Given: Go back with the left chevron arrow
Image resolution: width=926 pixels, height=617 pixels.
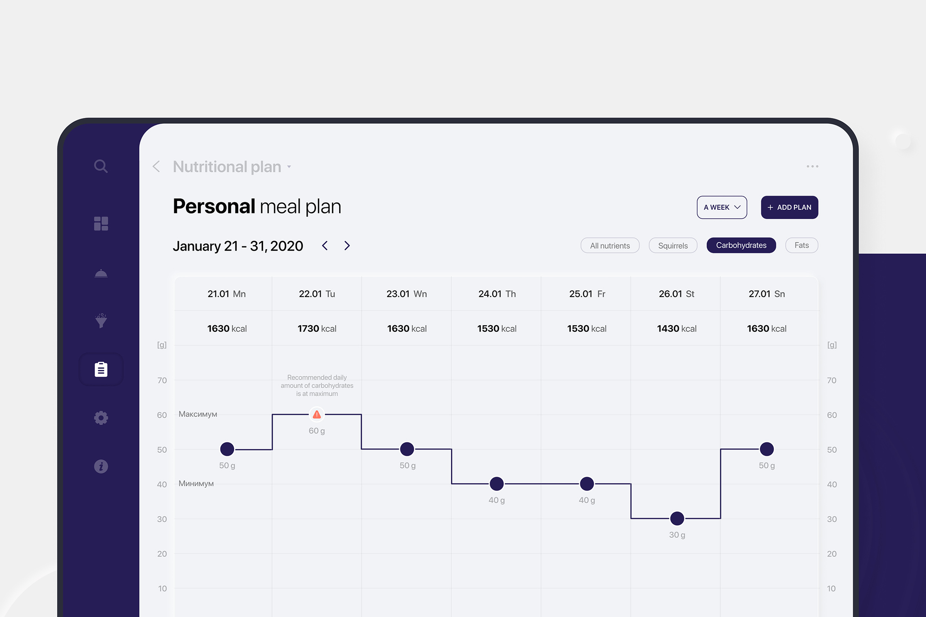Looking at the screenshot, I should [x=156, y=167].
